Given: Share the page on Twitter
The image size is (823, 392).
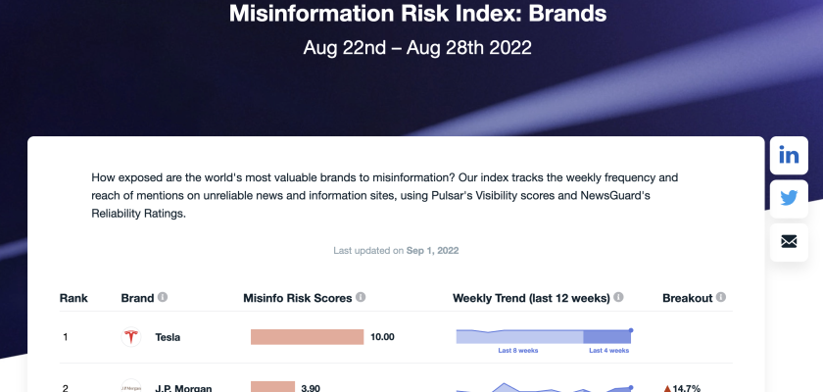Looking at the screenshot, I should (x=789, y=198).
